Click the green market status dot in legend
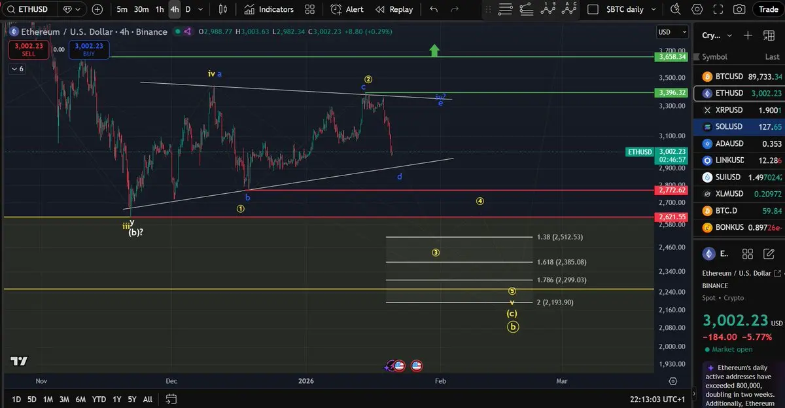The image size is (785, 408). (176, 32)
